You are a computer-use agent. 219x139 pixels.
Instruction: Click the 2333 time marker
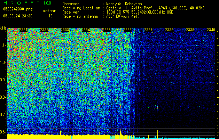click(65, 30)
